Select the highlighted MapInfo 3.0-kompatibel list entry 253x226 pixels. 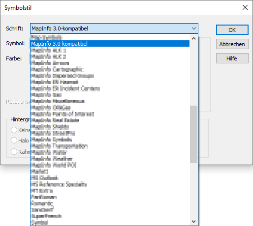(110, 44)
